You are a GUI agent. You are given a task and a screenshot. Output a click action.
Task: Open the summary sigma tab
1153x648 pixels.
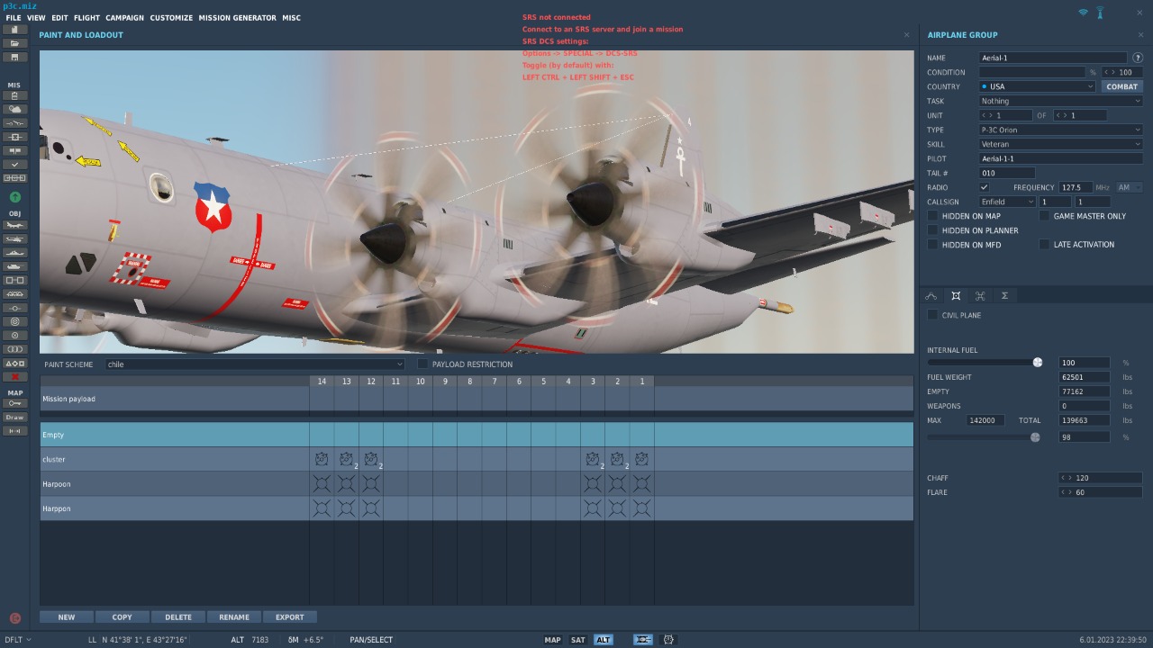click(x=1004, y=295)
